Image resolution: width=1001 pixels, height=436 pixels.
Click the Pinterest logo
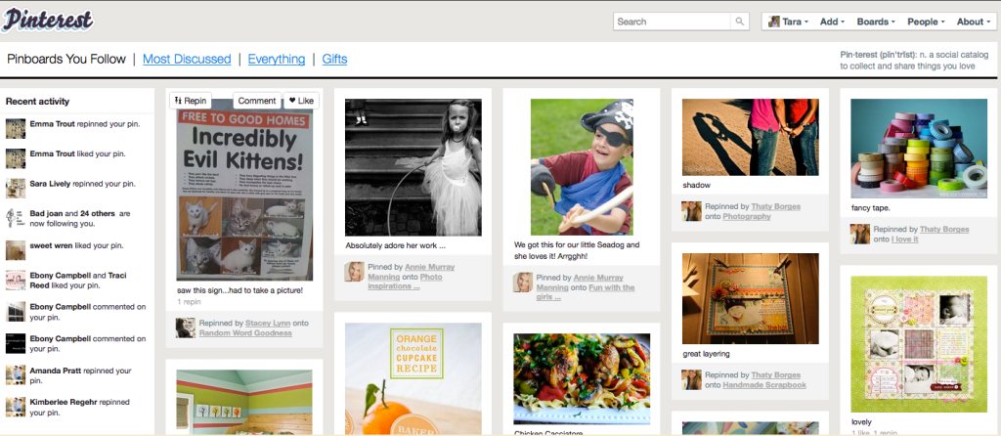tap(47, 20)
